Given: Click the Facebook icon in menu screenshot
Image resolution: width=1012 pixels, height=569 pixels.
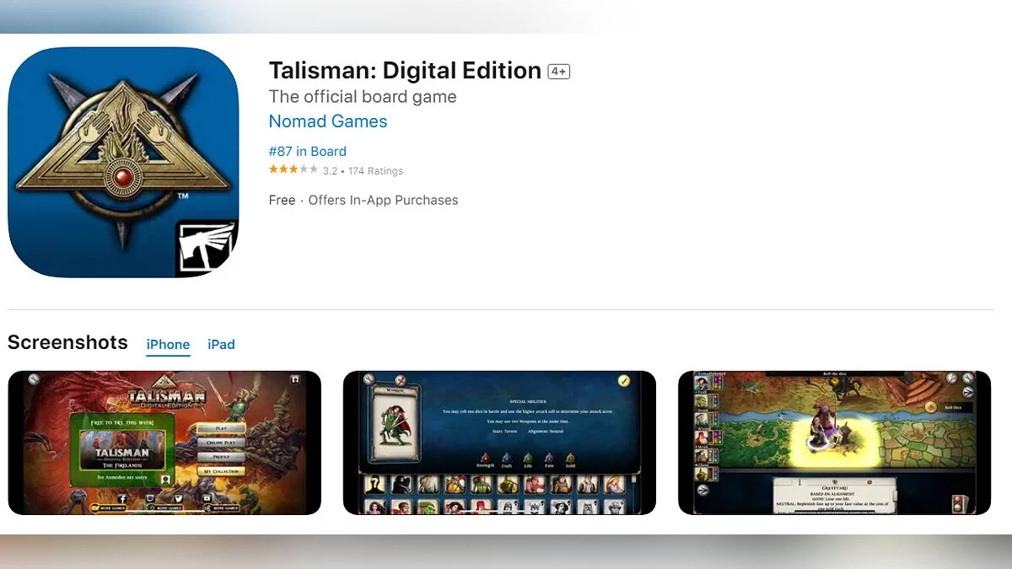Looking at the screenshot, I should [122, 499].
